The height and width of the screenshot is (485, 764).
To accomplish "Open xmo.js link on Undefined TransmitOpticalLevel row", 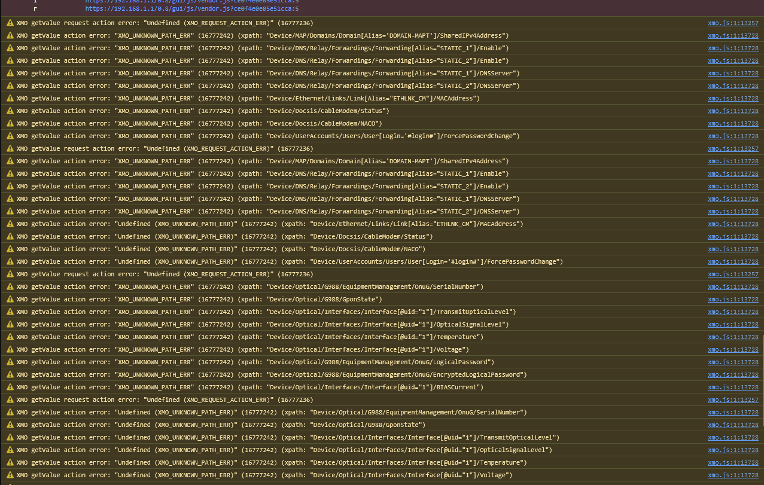I will point(733,437).
